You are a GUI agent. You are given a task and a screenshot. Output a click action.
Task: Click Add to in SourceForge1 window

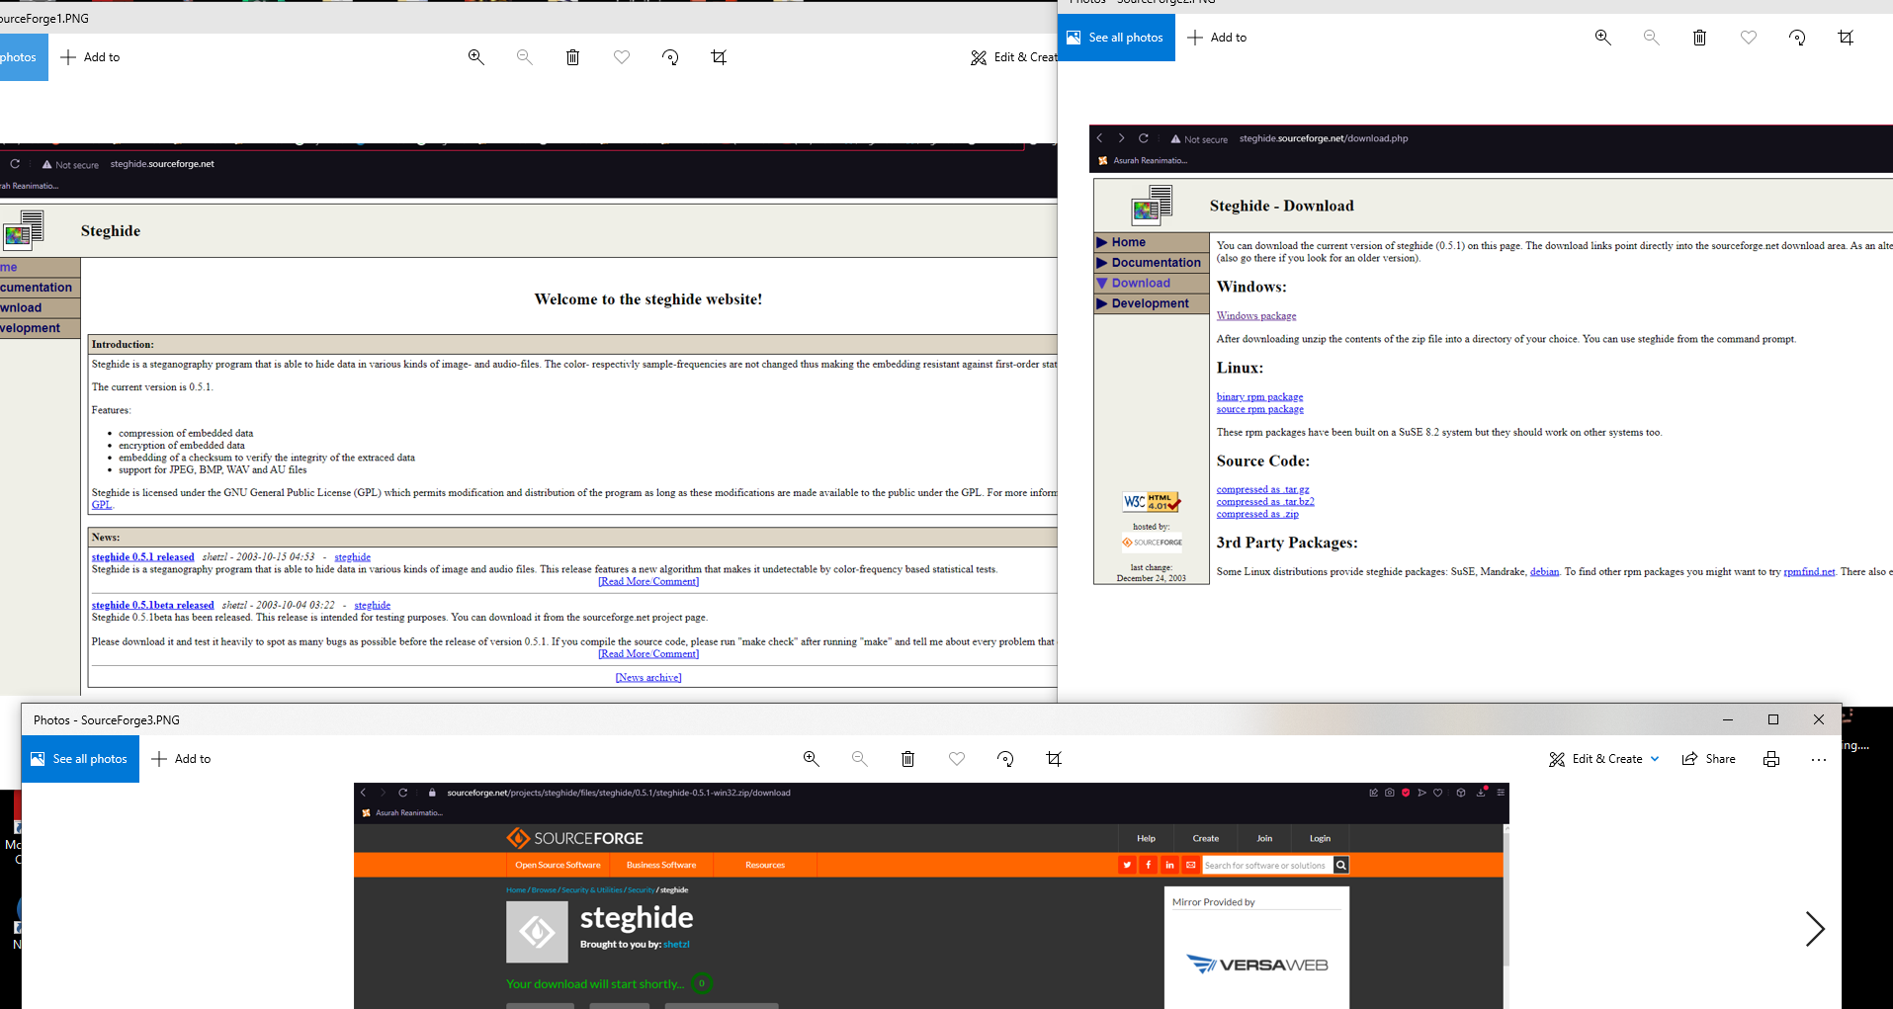(90, 57)
